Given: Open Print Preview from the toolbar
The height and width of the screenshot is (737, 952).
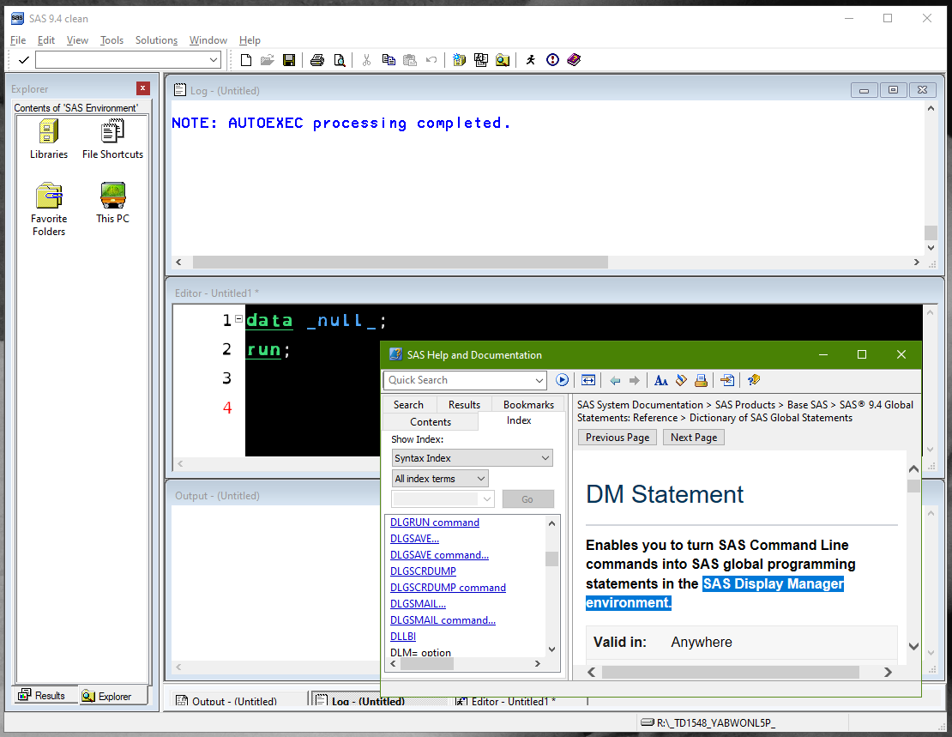Looking at the screenshot, I should pyautogui.click(x=340, y=60).
